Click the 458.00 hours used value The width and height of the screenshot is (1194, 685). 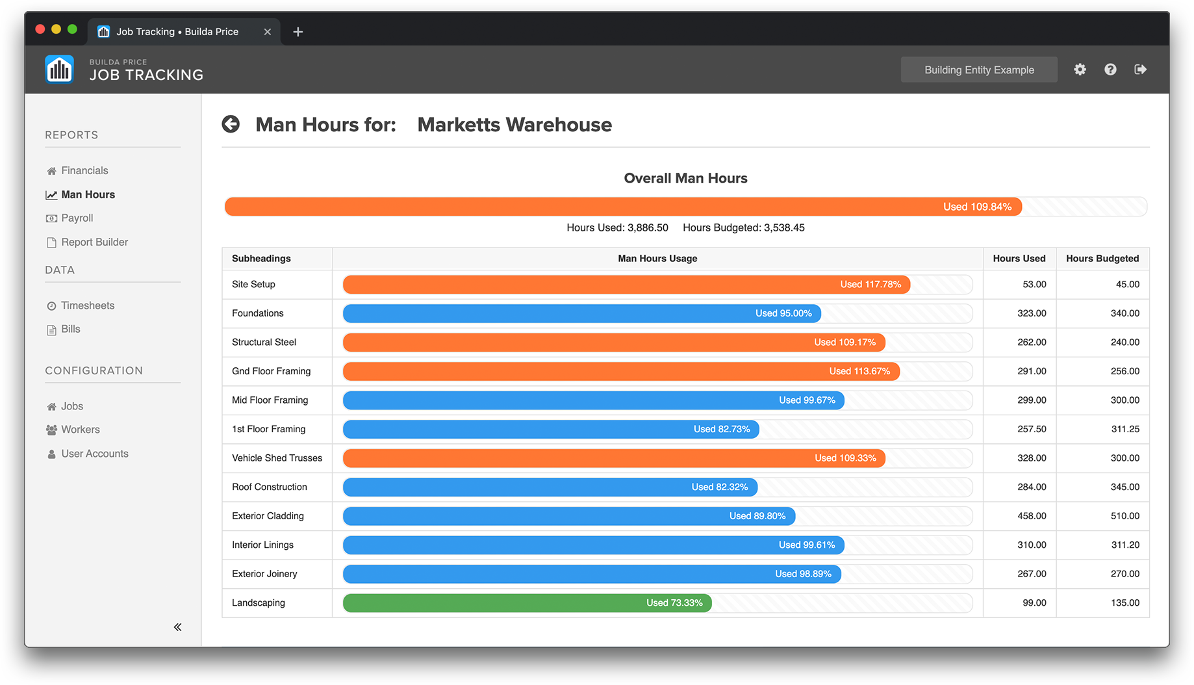[1032, 515]
